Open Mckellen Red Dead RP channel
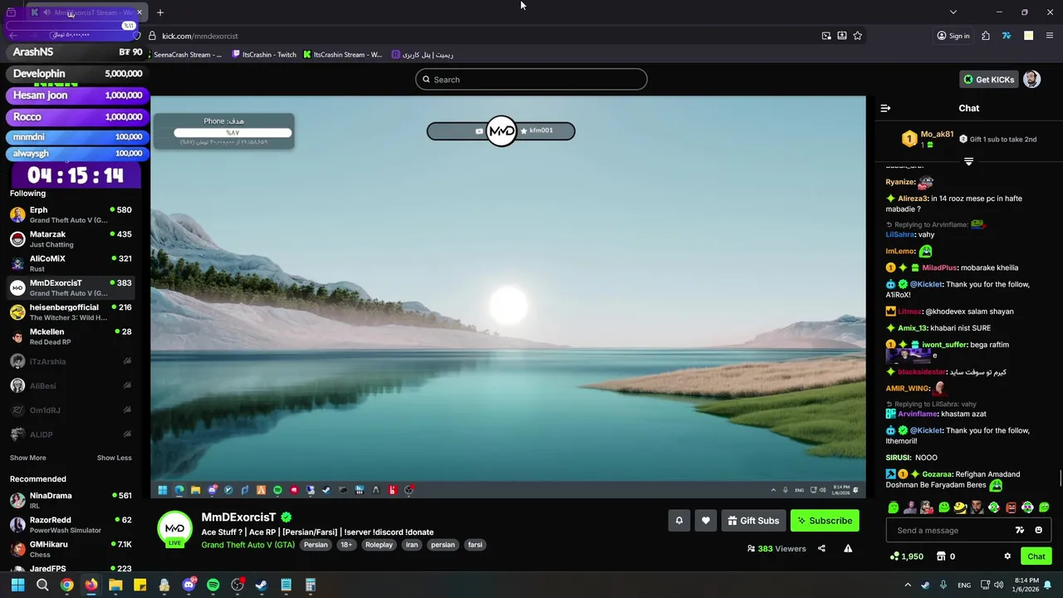 point(71,336)
